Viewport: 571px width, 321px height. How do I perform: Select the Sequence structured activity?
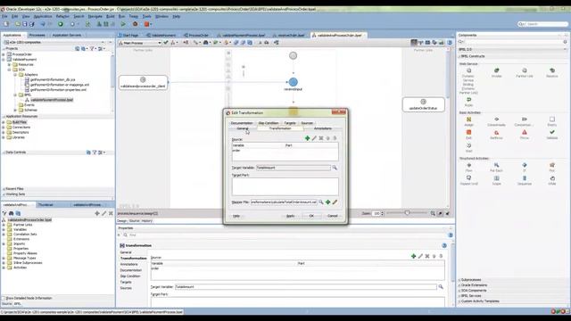[525, 180]
